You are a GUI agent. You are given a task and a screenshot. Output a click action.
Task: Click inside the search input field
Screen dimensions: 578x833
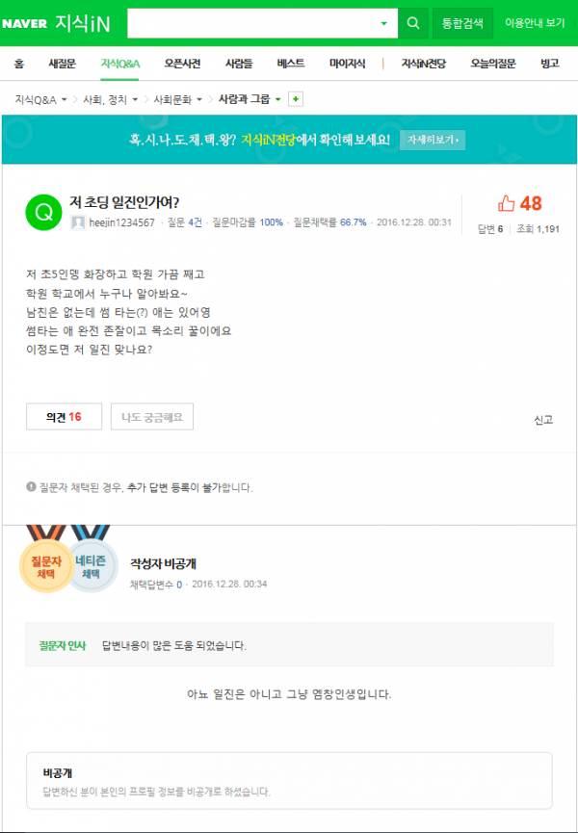click(x=251, y=23)
